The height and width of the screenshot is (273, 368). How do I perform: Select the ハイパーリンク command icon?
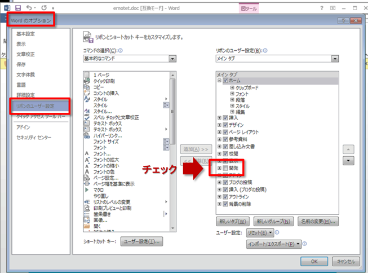(x=87, y=136)
